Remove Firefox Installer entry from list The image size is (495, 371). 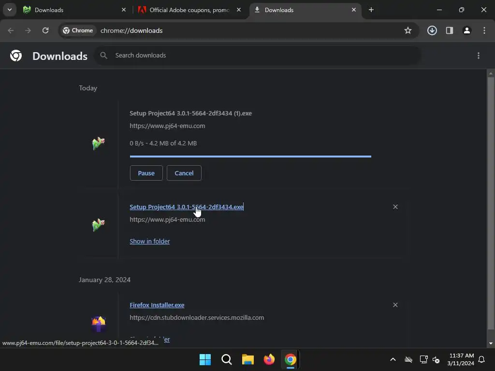coord(395,305)
